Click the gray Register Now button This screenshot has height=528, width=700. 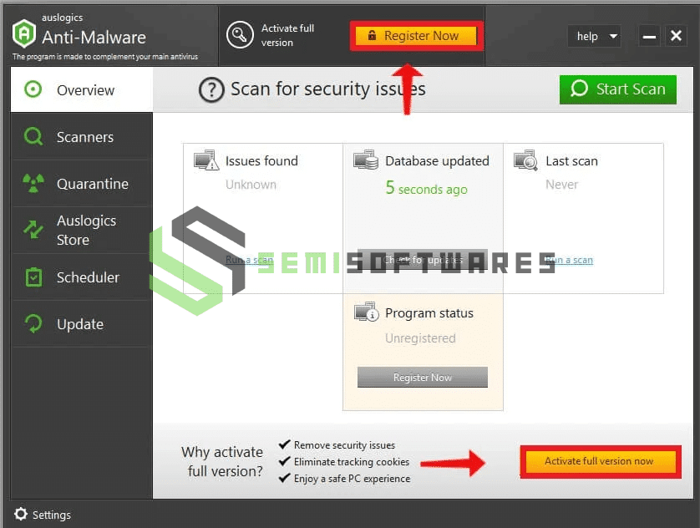click(x=423, y=378)
